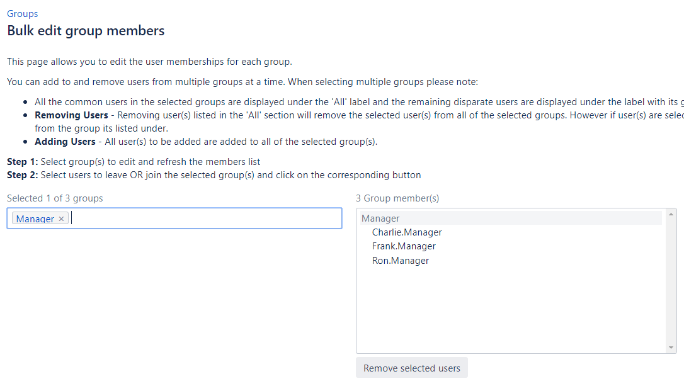Click the Manager tag in group selector

coord(35,219)
